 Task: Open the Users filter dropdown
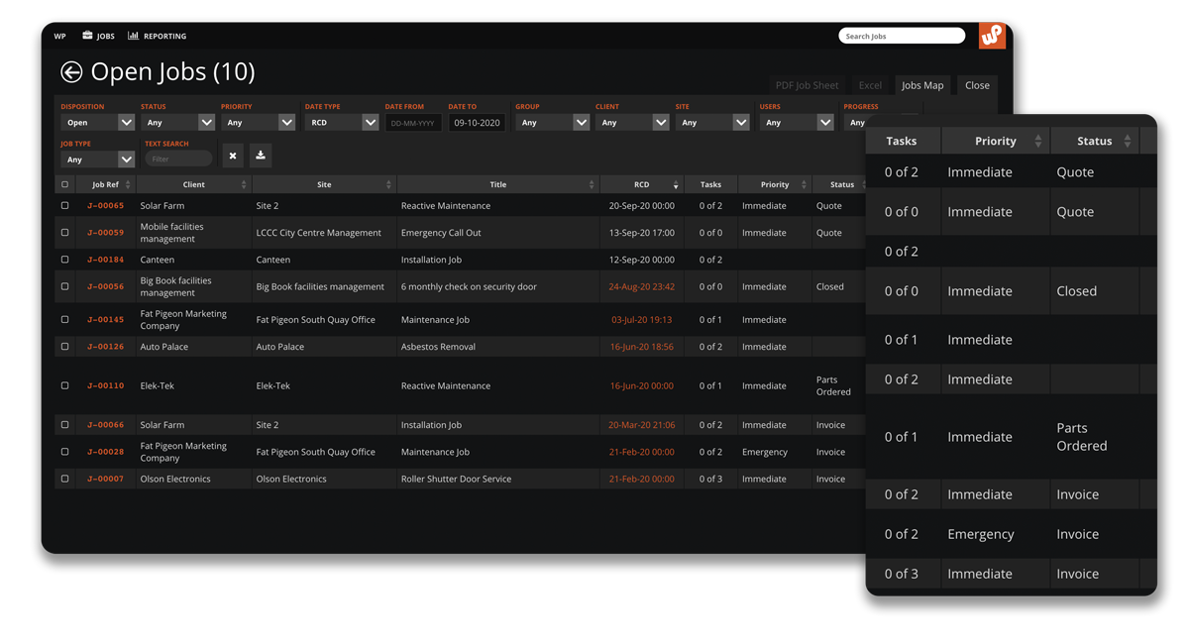[797, 123]
